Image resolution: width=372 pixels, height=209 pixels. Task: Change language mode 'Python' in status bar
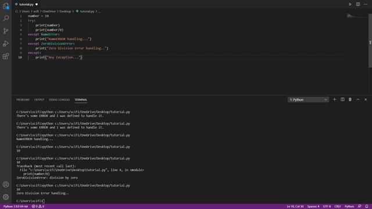pos(349,207)
